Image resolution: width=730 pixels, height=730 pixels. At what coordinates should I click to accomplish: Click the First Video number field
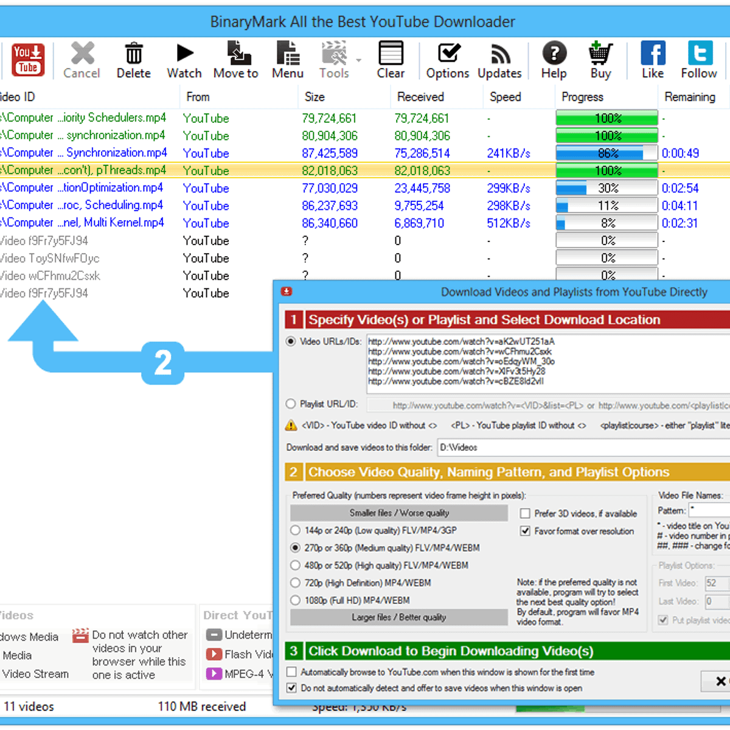(x=717, y=583)
